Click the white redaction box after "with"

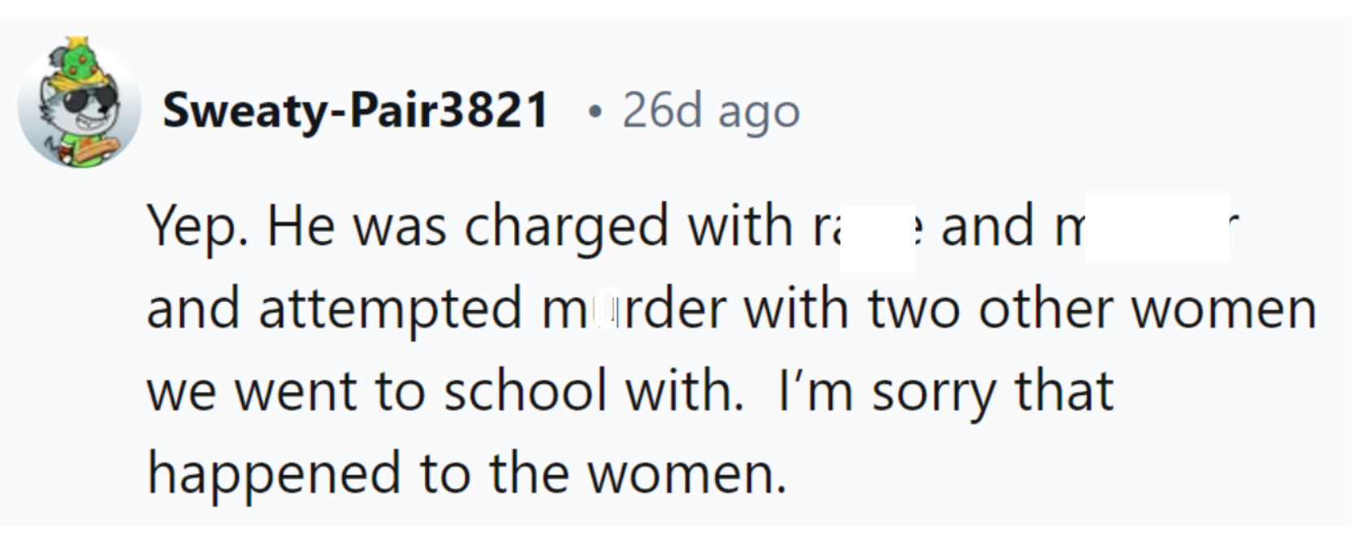tap(877, 239)
